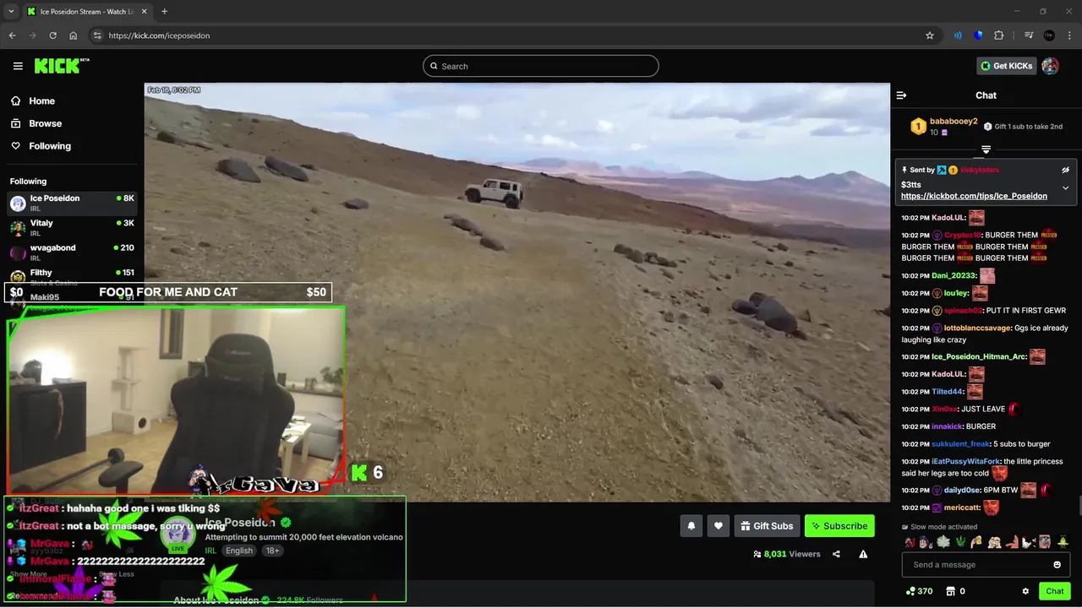Open the channel points balance 370
1082x608 pixels.
pyautogui.click(x=919, y=591)
